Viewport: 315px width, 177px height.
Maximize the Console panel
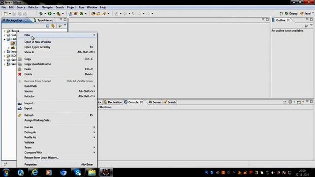point(311,102)
